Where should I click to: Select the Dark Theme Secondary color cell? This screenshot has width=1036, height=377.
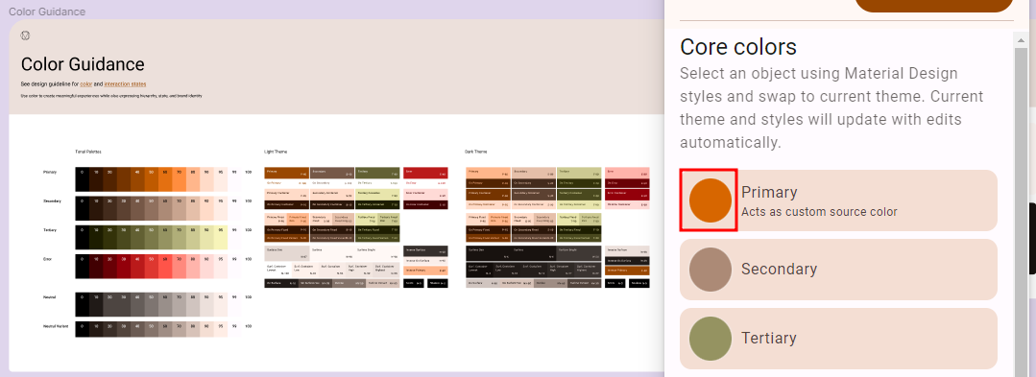(534, 173)
